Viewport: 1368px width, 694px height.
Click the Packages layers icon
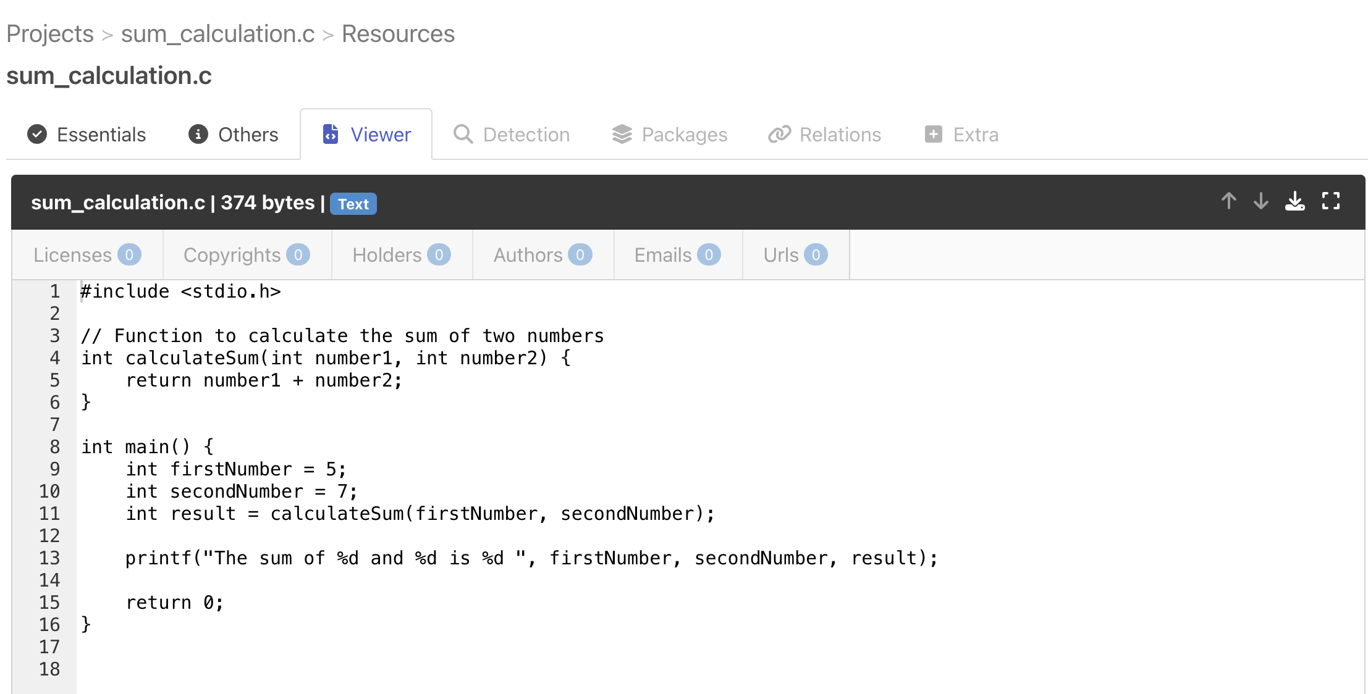[622, 134]
